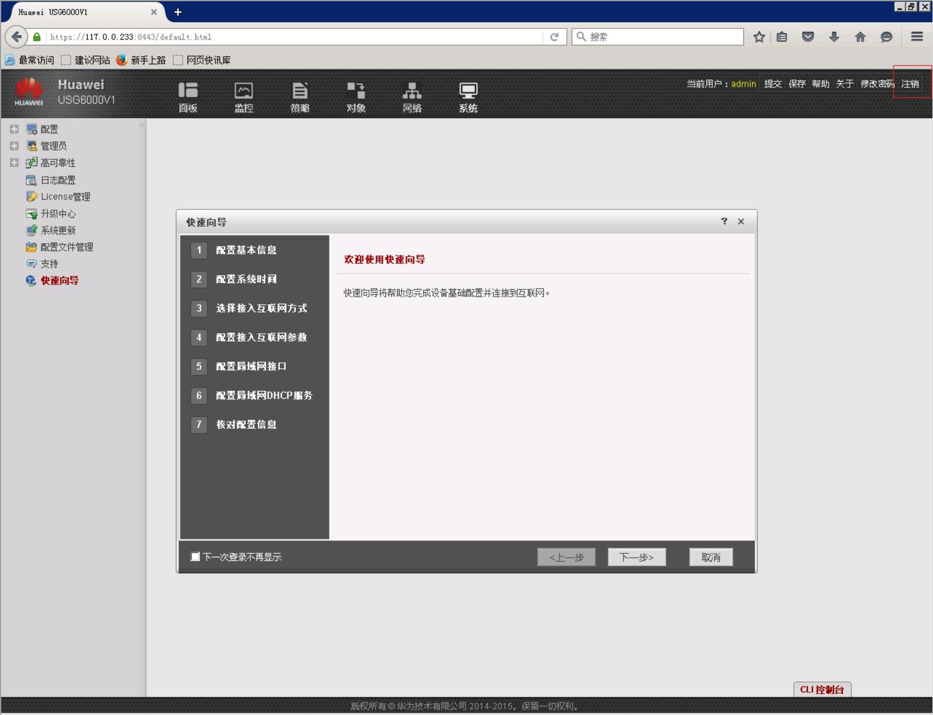This screenshot has width=933, height=715.
Task: Click the browser back arrow
Action: coord(16,37)
